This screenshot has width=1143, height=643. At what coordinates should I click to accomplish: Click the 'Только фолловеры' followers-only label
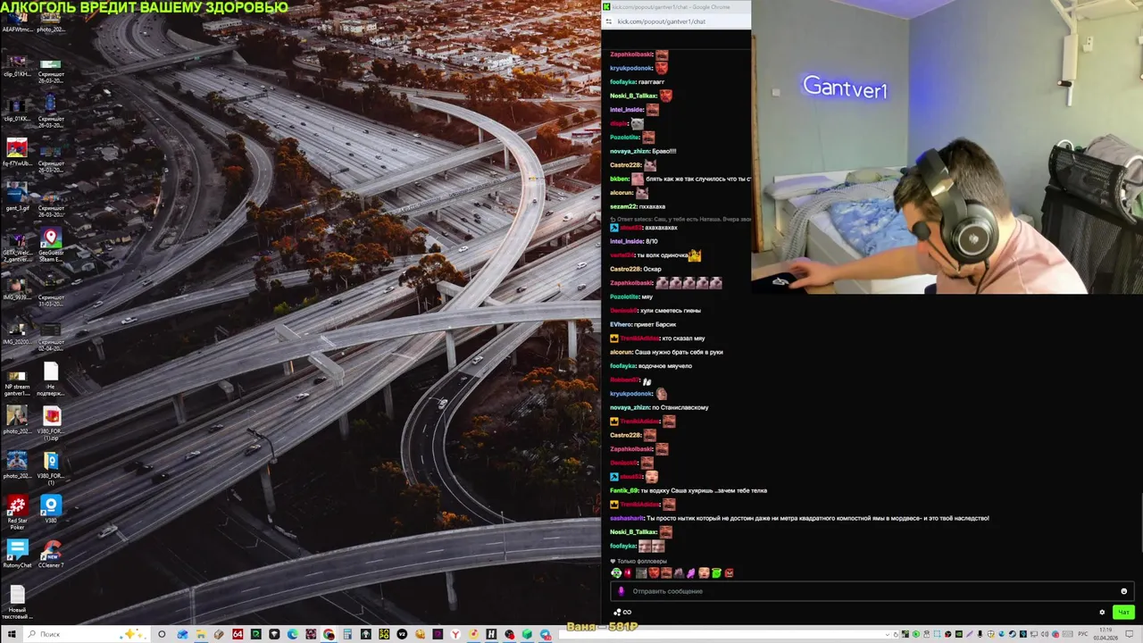pos(642,561)
